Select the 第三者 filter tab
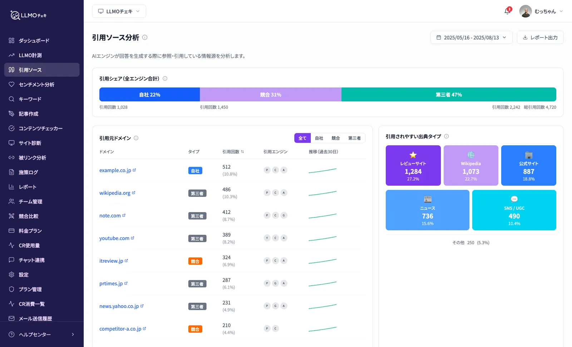Image resolution: width=572 pixels, height=347 pixels. pos(354,138)
